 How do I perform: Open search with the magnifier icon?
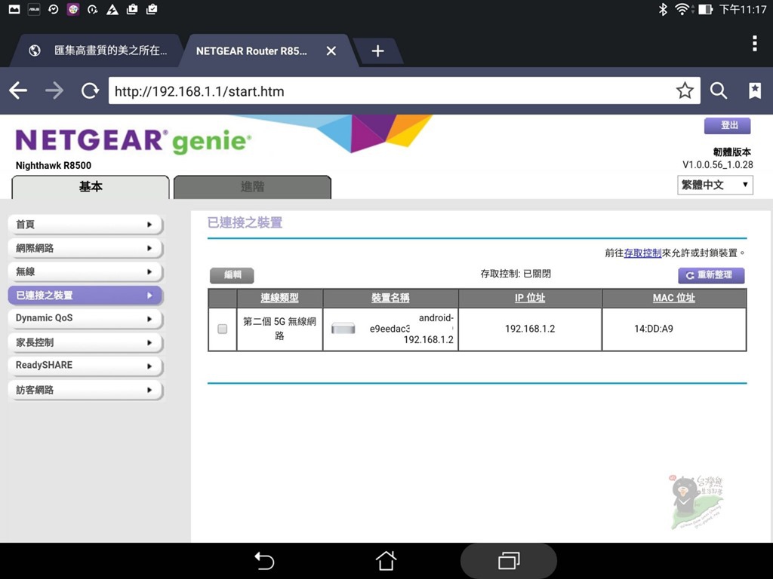[x=719, y=90]
